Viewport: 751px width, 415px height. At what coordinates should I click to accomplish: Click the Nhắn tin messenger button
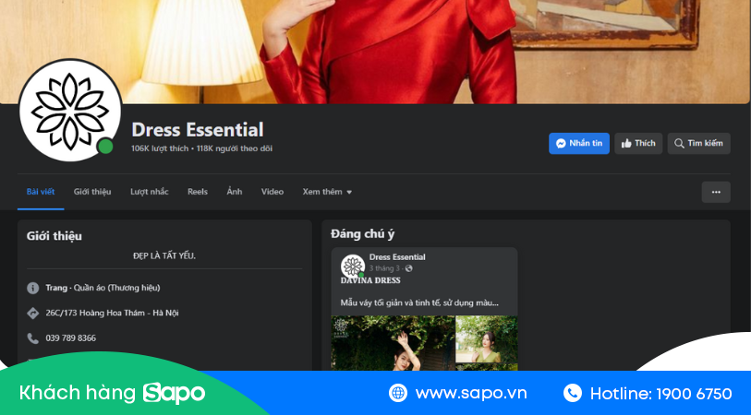[579, 144]
